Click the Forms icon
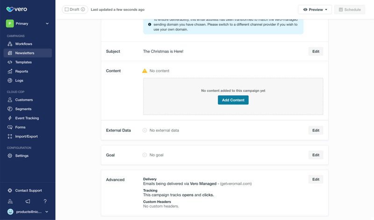374x220 pixels. 10,127
